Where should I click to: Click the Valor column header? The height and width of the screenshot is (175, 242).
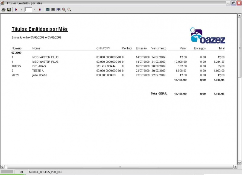(183, 48)
